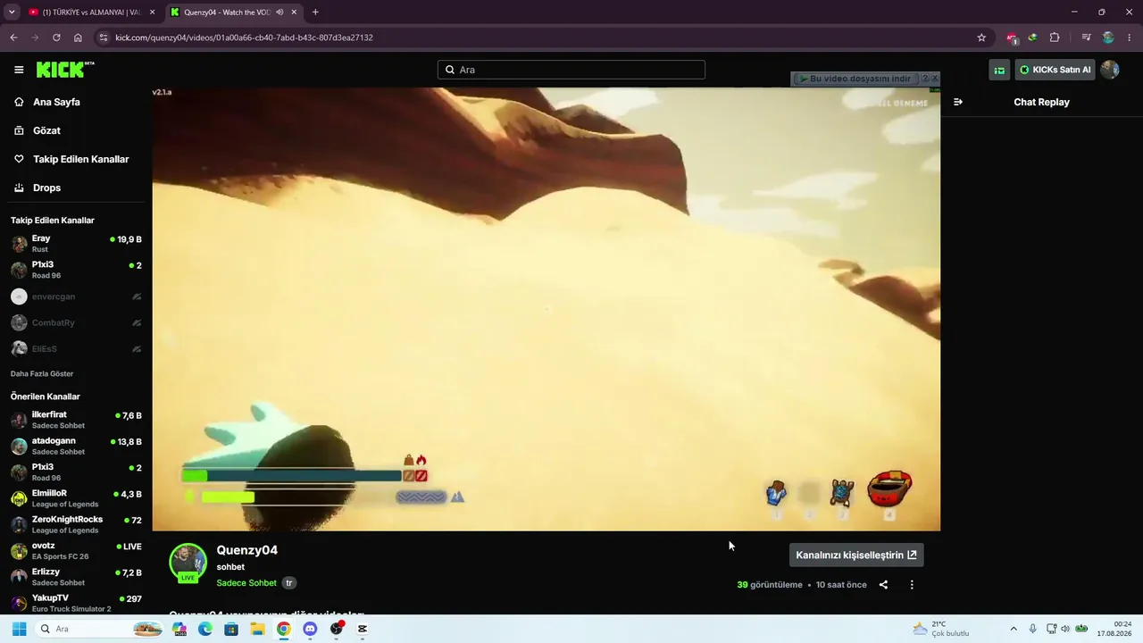Open CapCut from the taskbar
The image size is (1143, 643).
[362, 629]
